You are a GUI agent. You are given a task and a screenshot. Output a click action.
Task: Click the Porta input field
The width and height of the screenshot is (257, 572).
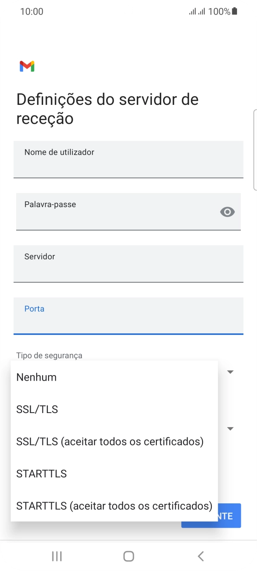tap(128, 316)
